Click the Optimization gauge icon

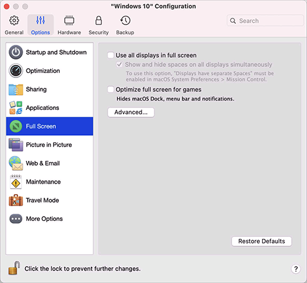pyautogui.click(x=16, y=71)
